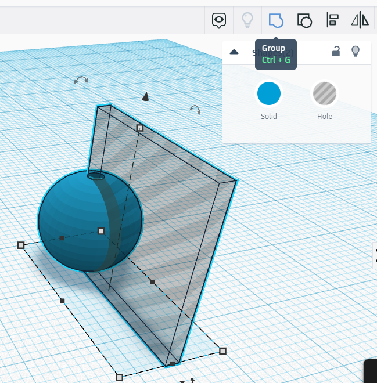Open the Notes comment-eye tool

(219, 20)
